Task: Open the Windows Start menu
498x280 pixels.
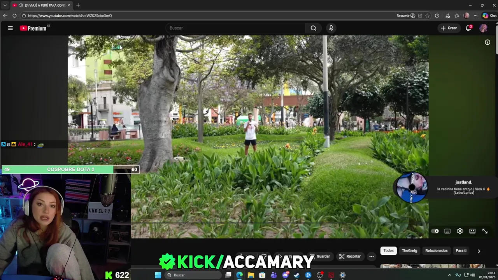Action: coord(158,275)
